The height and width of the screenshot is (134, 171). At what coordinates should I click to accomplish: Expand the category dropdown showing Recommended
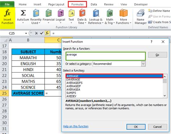(143, 64)
